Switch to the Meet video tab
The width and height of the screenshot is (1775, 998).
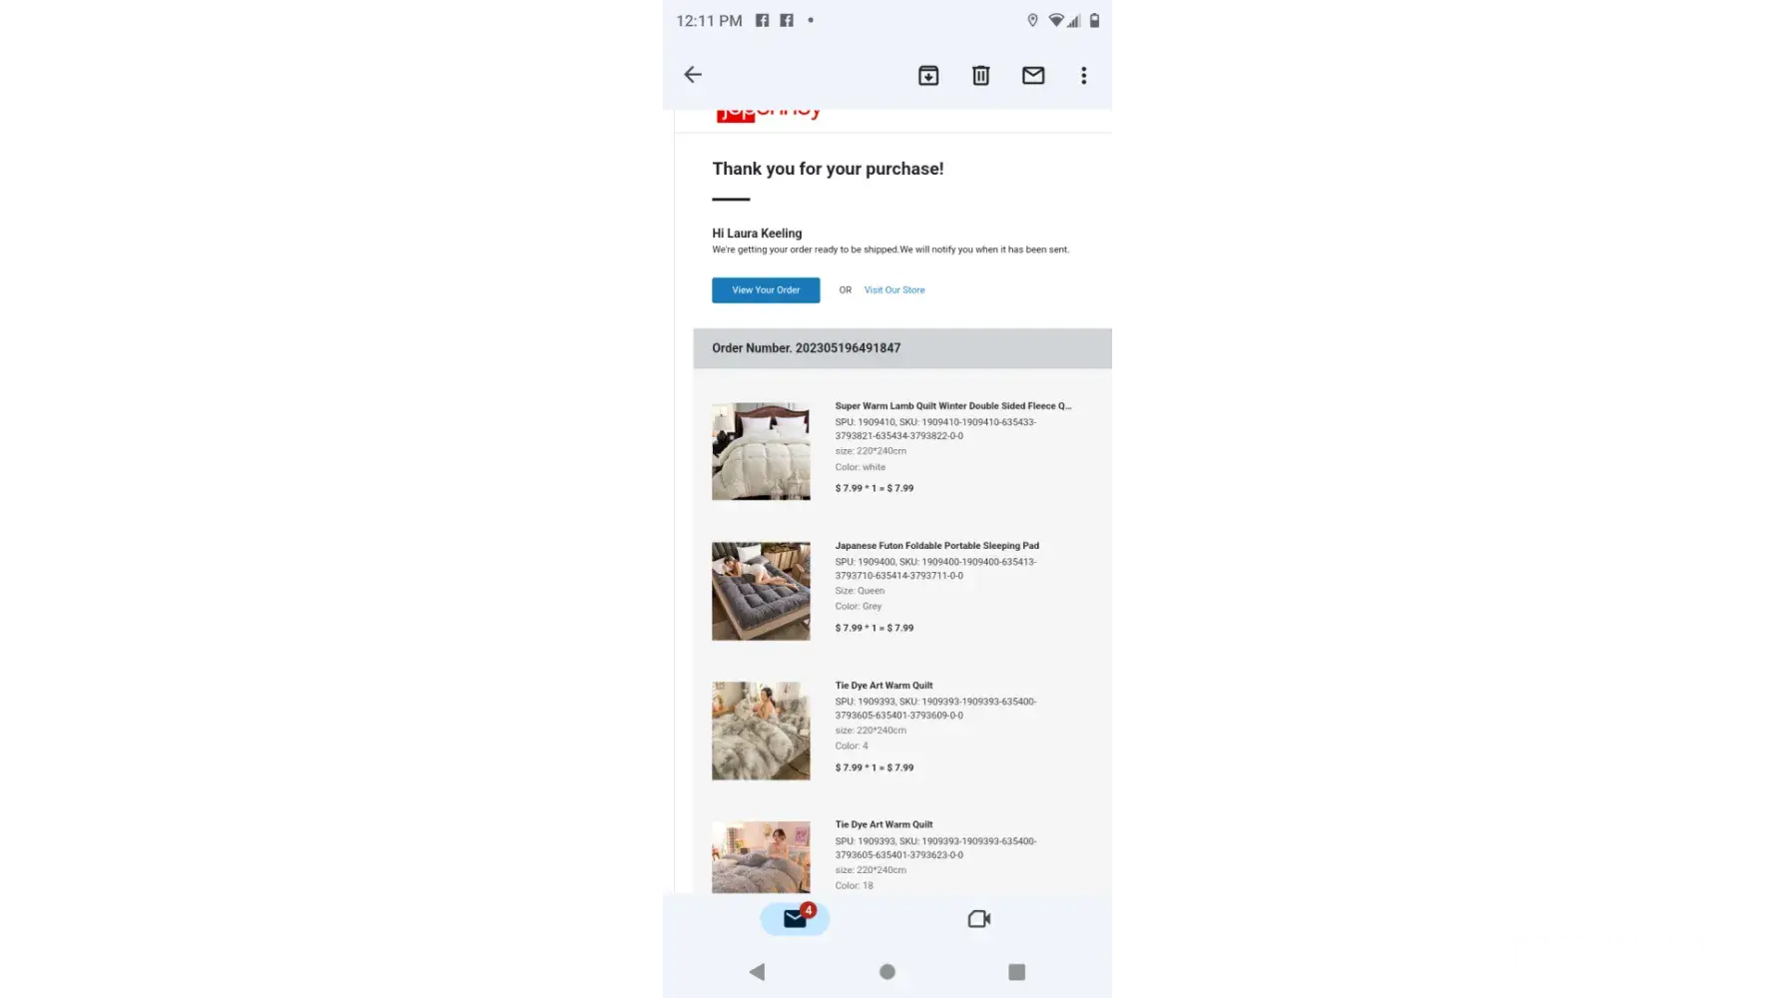click(x=979, y=919)
